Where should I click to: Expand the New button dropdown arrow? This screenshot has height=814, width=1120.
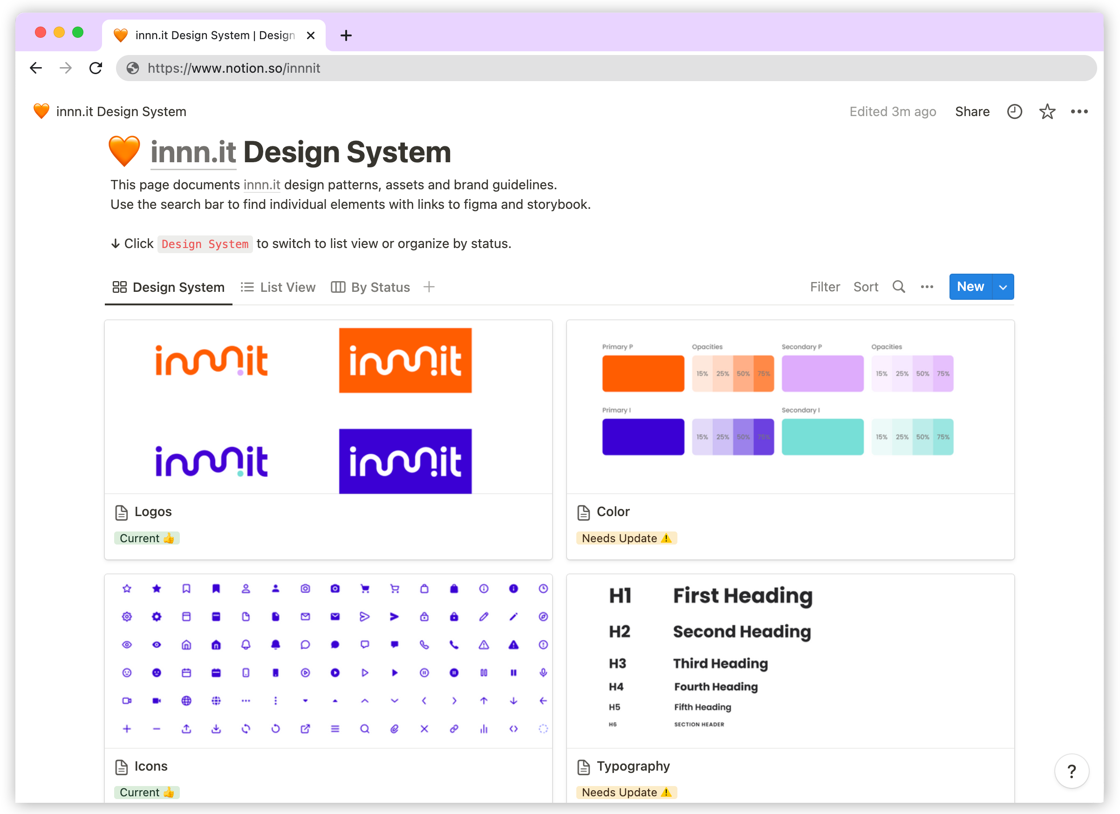point(1003,287)
